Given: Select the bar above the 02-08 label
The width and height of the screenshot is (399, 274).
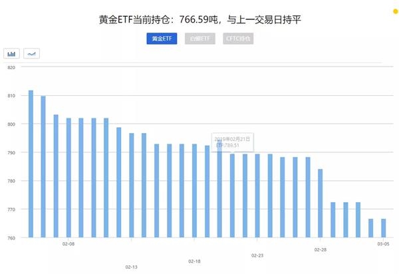Looking at the screenshot, I should (68, 178).
